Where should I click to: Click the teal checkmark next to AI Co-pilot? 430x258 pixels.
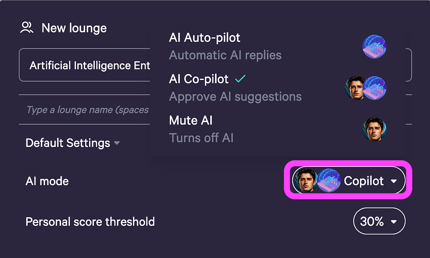point(240,79)
